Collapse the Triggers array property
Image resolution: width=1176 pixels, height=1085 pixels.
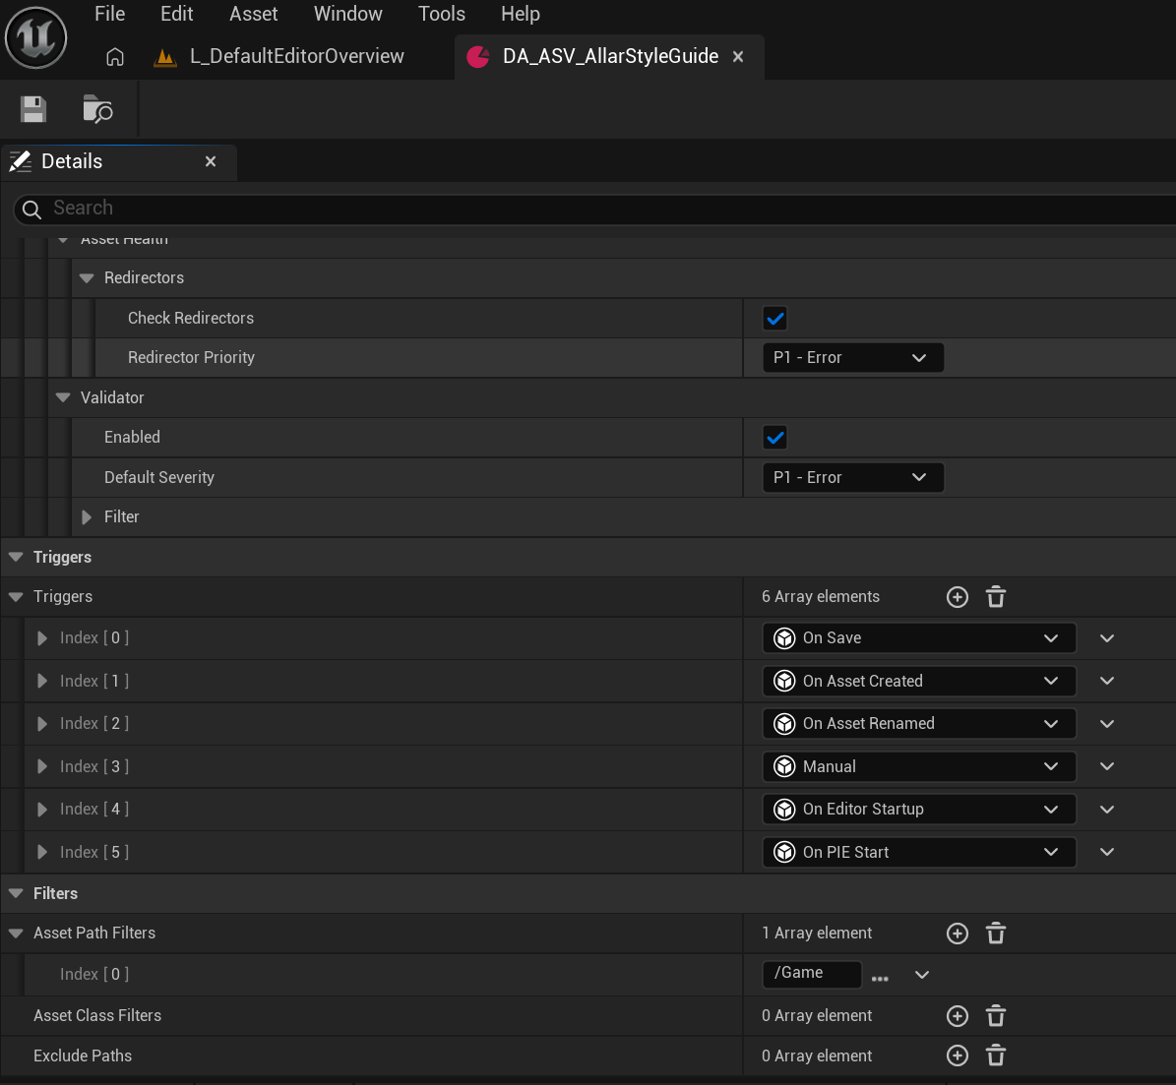click(16, 597)
